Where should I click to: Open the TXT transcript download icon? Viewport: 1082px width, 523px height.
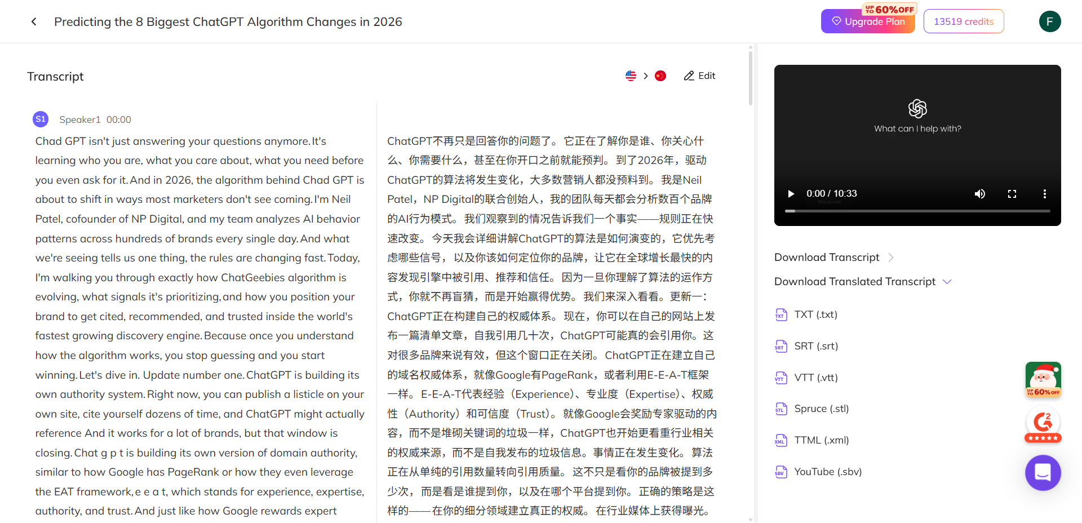(x=781, y=314)
